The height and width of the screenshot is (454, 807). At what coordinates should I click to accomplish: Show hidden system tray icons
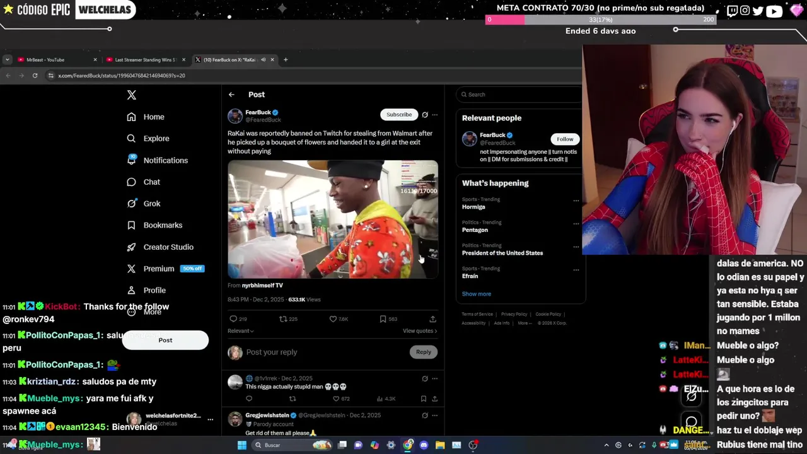[x=607, y=445]
